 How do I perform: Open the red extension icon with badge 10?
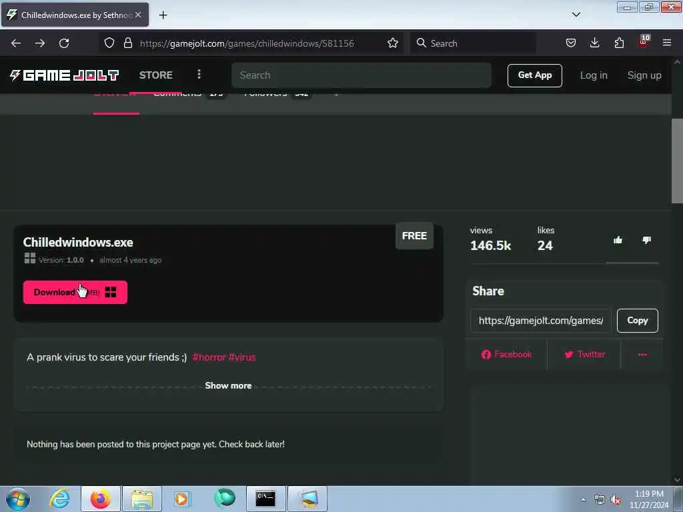click(x=644, y=42)
